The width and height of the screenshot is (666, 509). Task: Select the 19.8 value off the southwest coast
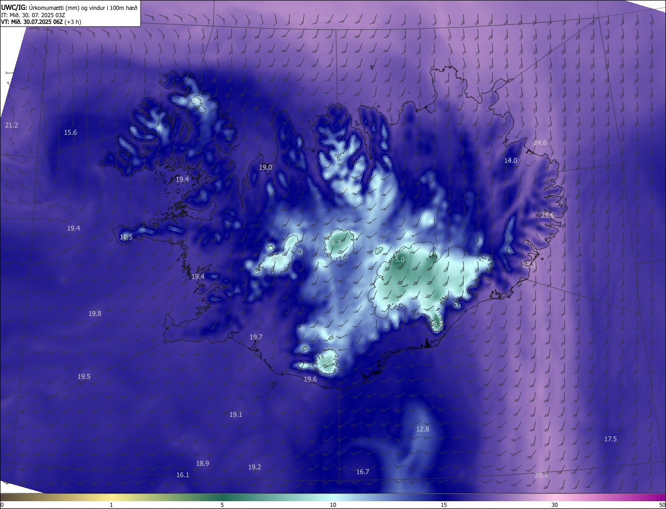pyautogui.click(x=95, y=314)
